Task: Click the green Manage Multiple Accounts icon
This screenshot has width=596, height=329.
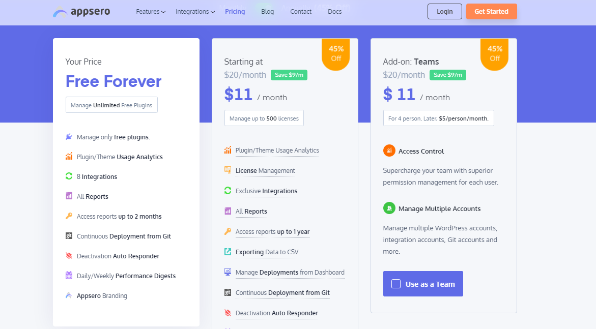Action: coord(389,208)
